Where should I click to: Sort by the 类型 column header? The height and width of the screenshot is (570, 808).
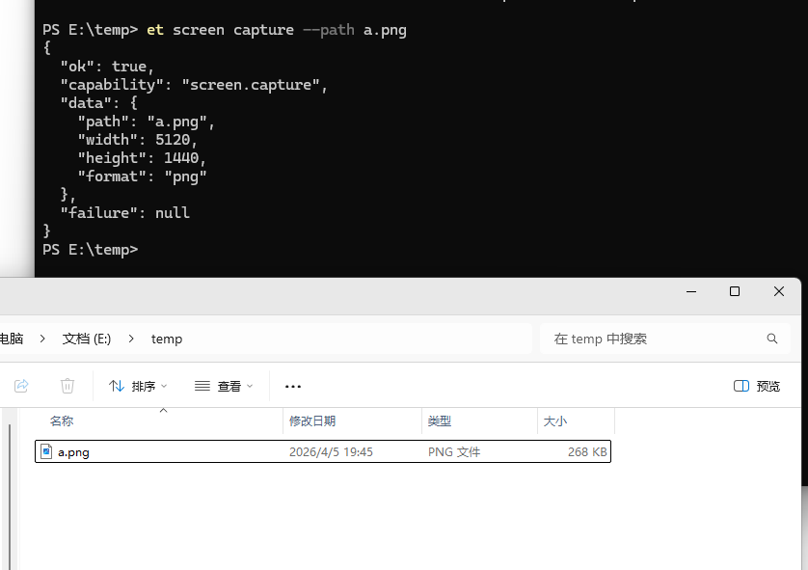(x=439, y=421)
